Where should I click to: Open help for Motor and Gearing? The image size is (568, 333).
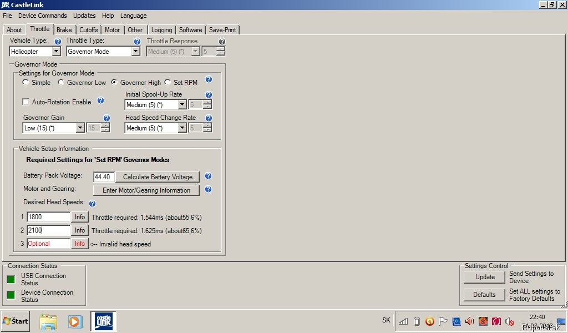tap(209, 189)
